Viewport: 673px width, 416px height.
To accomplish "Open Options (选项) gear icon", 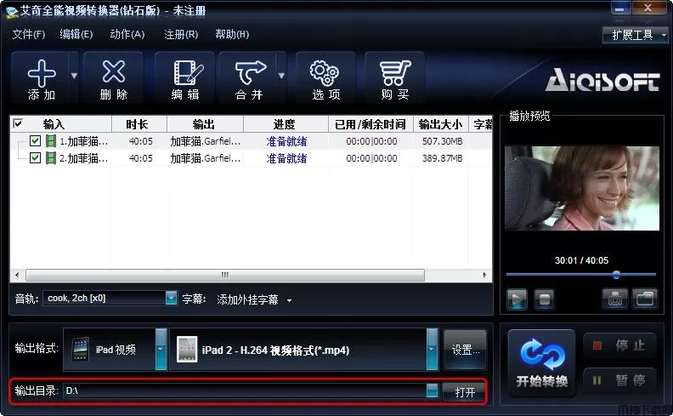I will click(x=325, y=73).
